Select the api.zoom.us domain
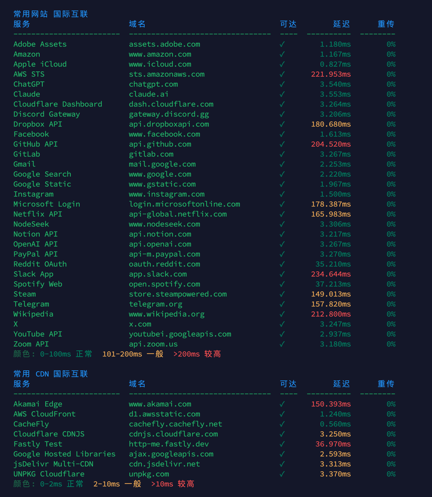Screen dimensions: 432x497 click(153, 344)
